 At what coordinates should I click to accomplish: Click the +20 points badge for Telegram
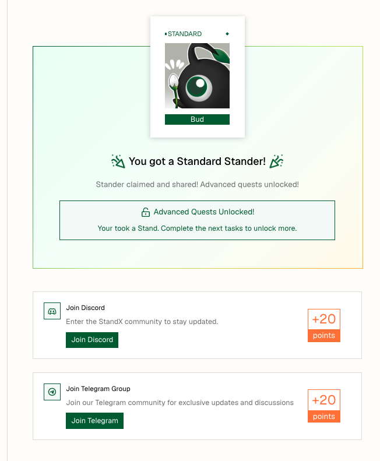pos(323,406)
